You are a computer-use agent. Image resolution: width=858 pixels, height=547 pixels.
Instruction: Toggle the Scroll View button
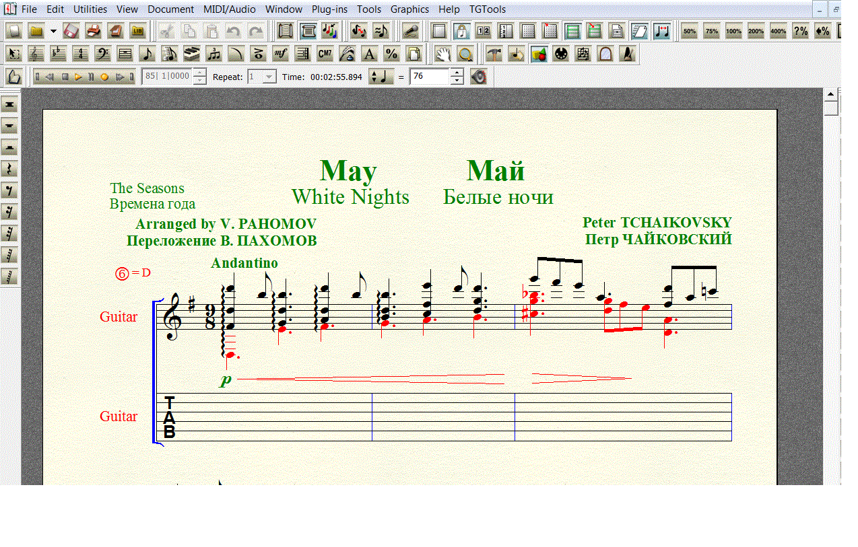pyautogui.click(x=287, y=31)
